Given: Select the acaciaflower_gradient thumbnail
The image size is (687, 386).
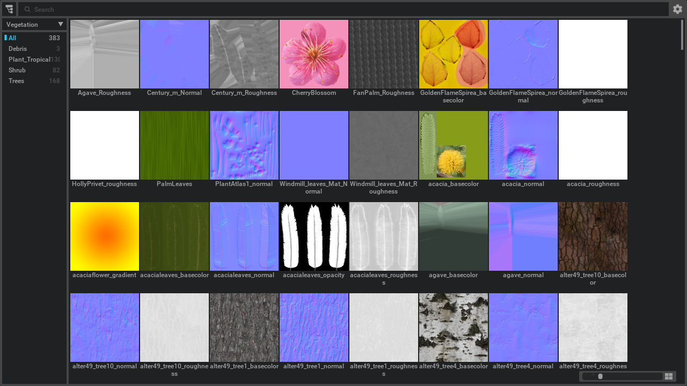Looking at the screenshot, I should click(x=105, y=236).
